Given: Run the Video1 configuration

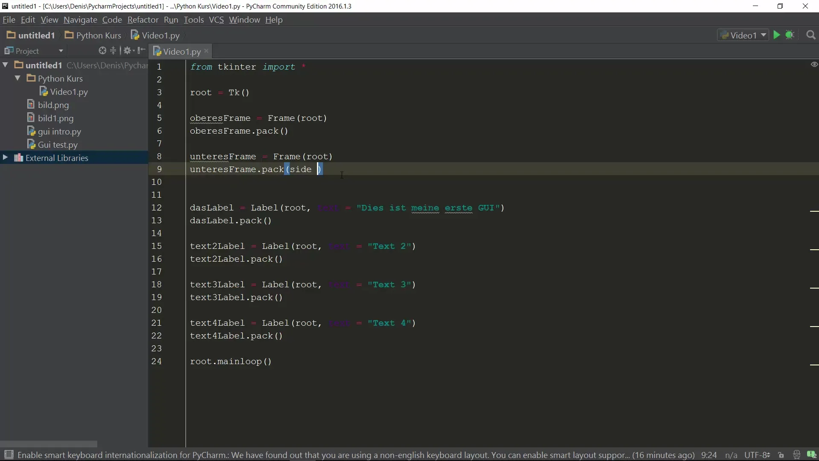Looking at the screenshot, I should pyautogui.click(x=776, y=35).
